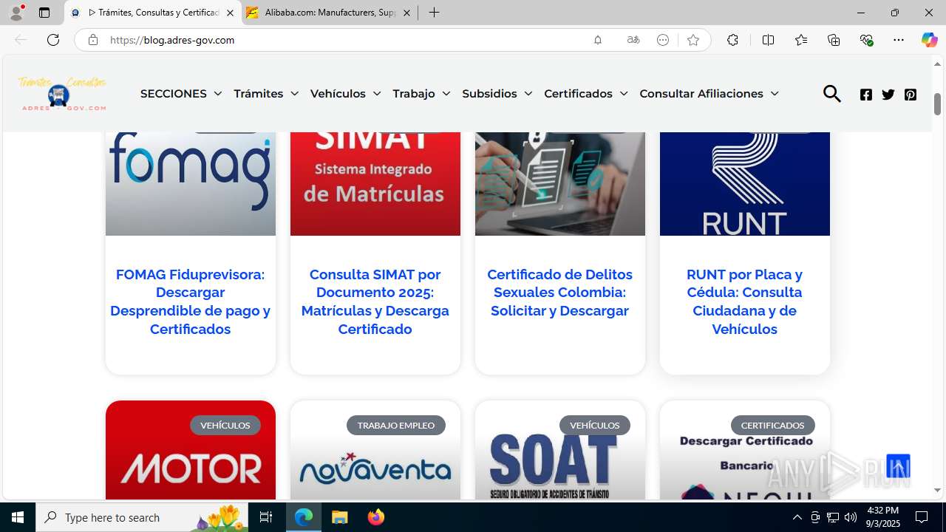
Task: Open Microsoft Edge on the taskbar
Action: point(304,517)
